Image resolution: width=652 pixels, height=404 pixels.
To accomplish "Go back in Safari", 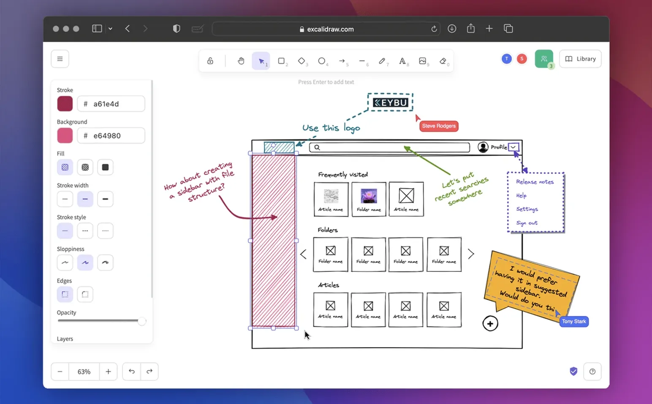I will pyautogui.click(x=127, y=29).
